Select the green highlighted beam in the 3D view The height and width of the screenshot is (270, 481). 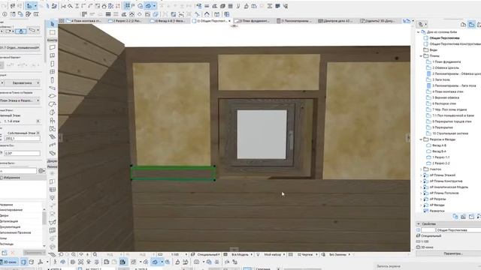(173, 173)
